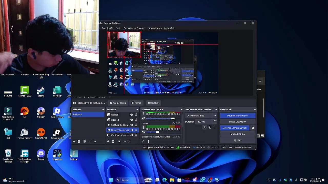Add a new scene with the plus icon
The height and width of the screenshot is (184, 328).
point(74,141)
